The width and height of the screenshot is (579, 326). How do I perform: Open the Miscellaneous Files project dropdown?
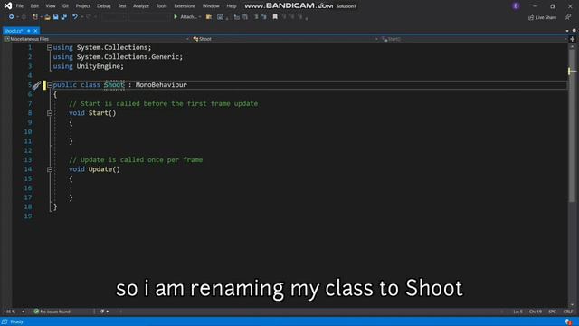click(x=97, y=39)
